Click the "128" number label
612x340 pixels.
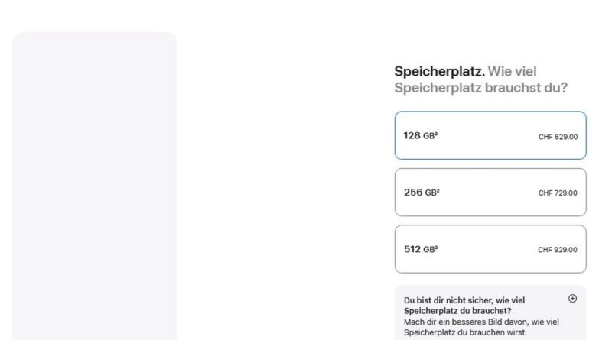pyautogui.click(x=412, y=136)
